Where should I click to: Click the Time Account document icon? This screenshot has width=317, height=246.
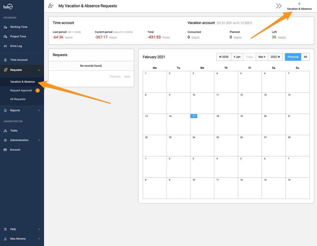5,60
